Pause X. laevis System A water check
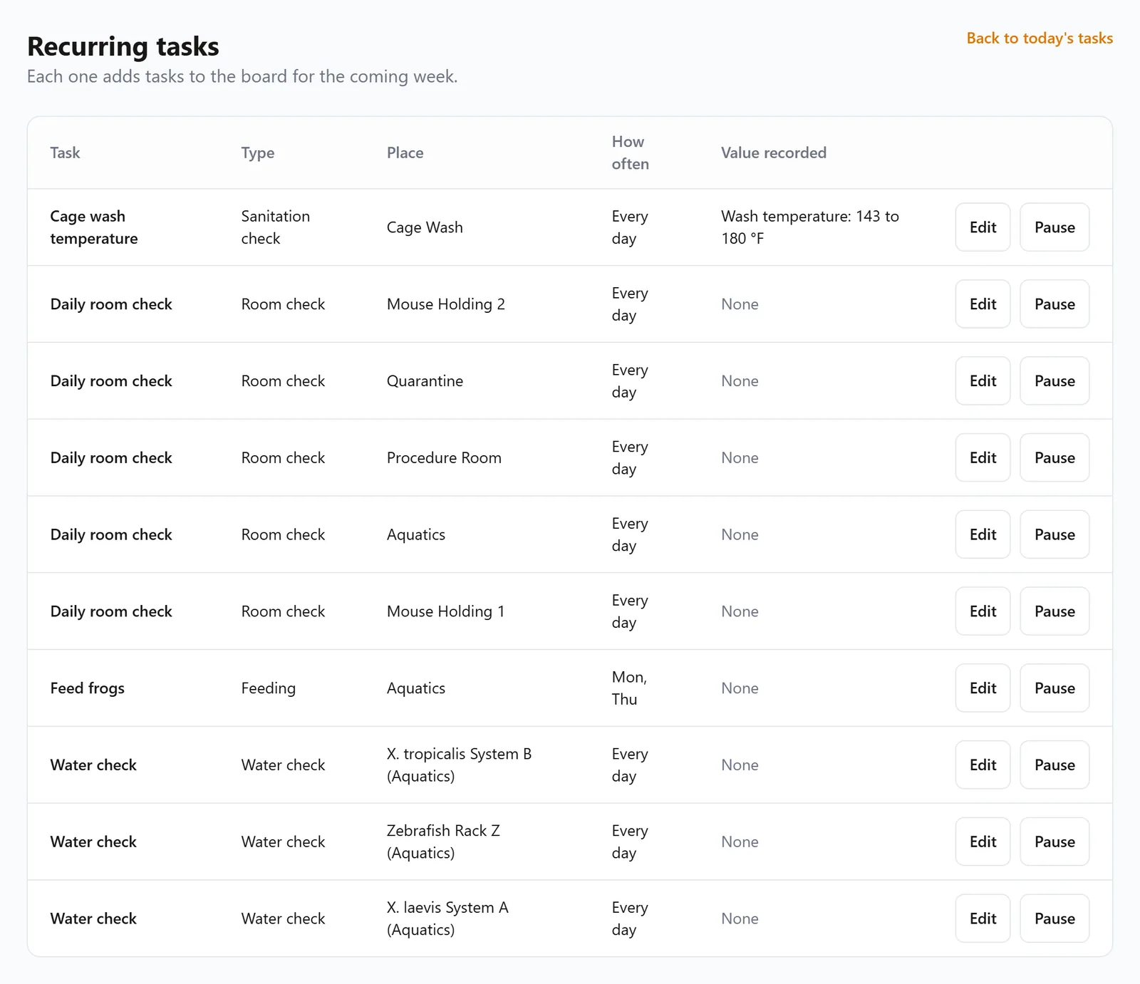 point(1054,918)
